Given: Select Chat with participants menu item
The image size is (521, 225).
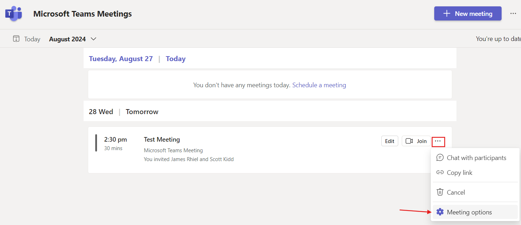Looking at the screenshot, I should [x=475, y=158].
